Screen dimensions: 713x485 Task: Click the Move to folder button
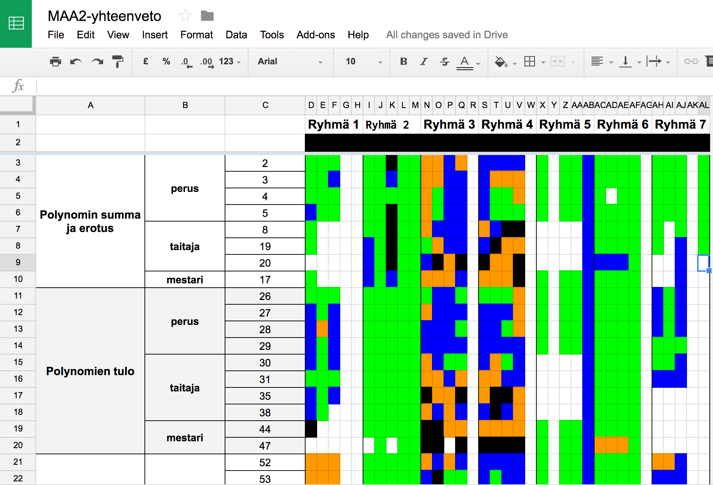pyautogui.click(x=207, y=16)
